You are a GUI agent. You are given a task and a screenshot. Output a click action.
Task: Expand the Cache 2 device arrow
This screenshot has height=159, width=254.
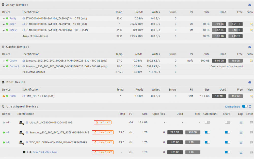pyautogui.click(x=4, y=67)
